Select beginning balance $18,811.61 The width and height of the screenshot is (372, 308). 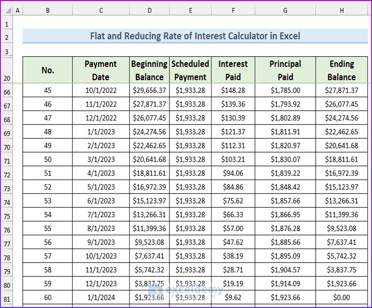(x=149, y=173)
